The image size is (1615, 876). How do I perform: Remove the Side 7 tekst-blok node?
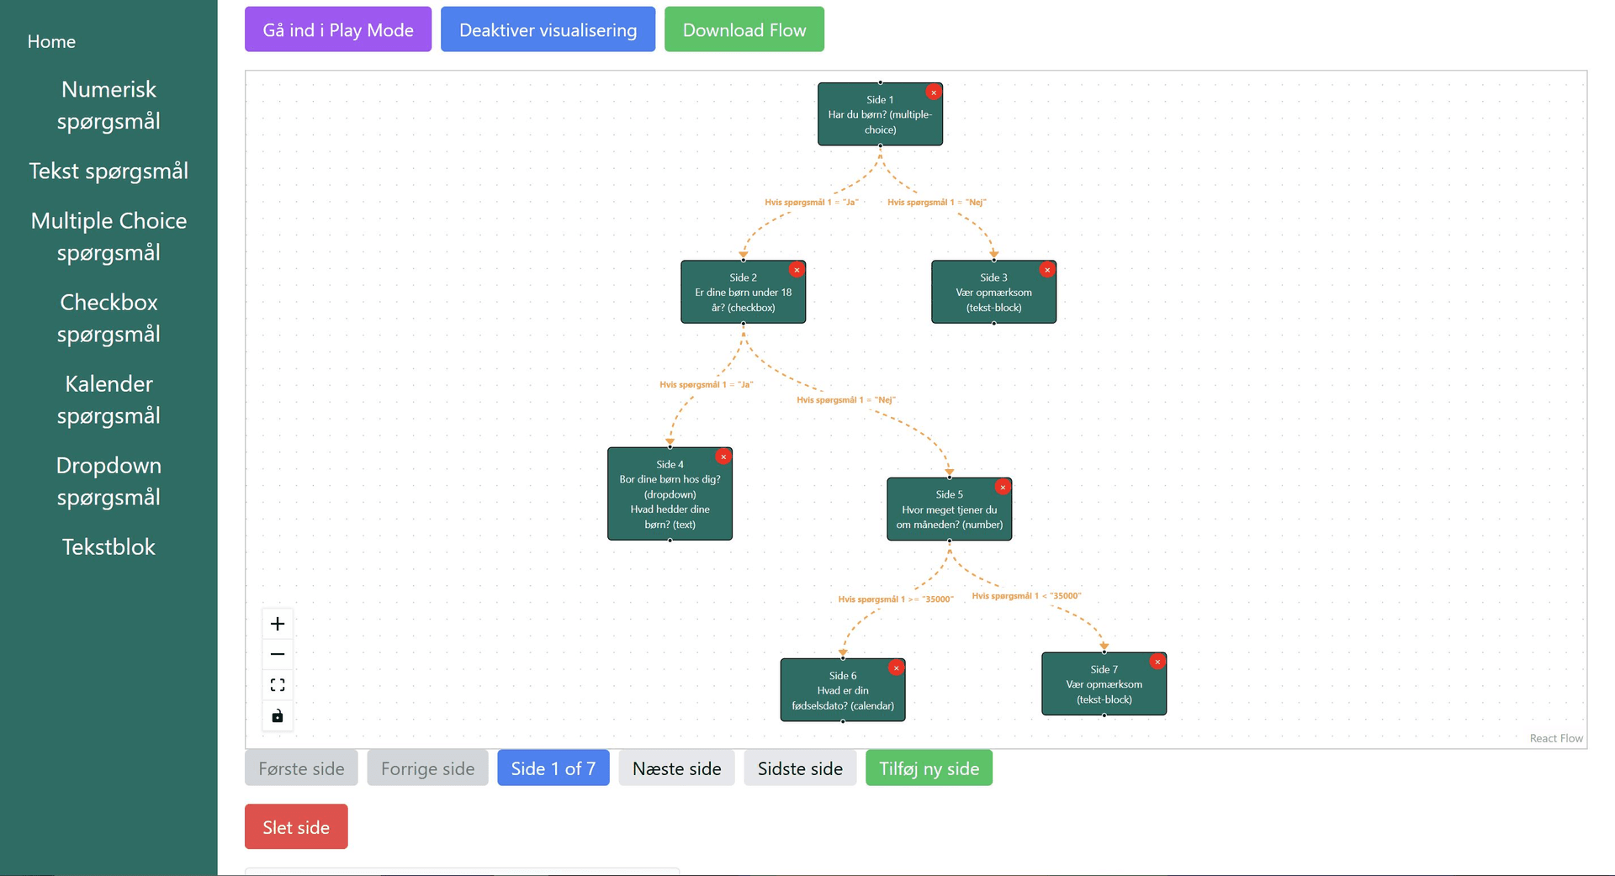pyautogui.click(x=1157, y=662)
